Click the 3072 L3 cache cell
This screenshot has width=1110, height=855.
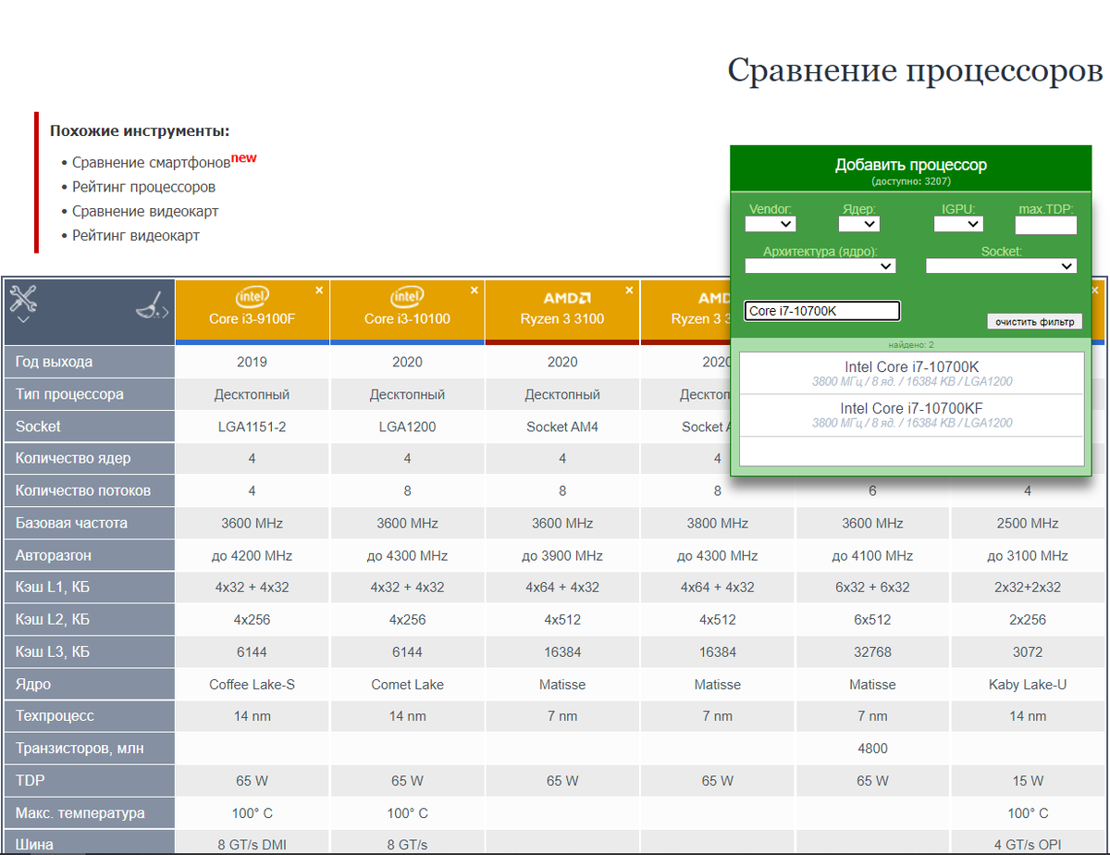pos(1028,652)
